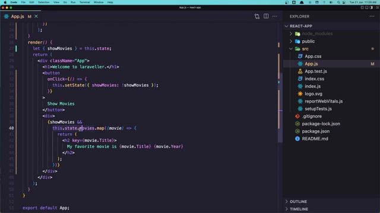Click the reportWebVitals.js React icon
The height and width of the screenshot is (213, 380).
pyautogui.click(x=300, y=101)
